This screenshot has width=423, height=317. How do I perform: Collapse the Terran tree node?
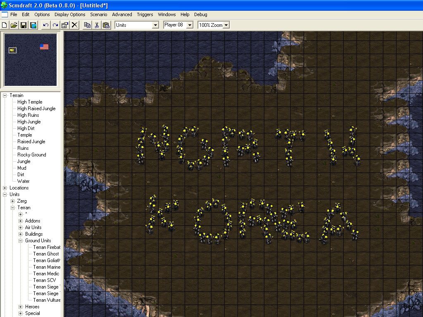tap(12, 208)
